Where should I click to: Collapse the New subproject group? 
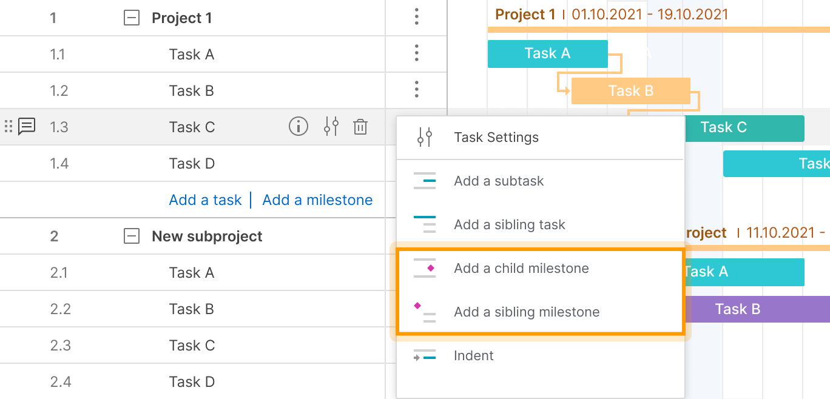[x=131, y=236]
